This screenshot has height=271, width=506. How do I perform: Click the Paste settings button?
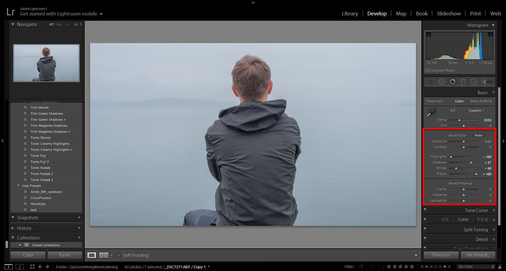pos(65,255)
